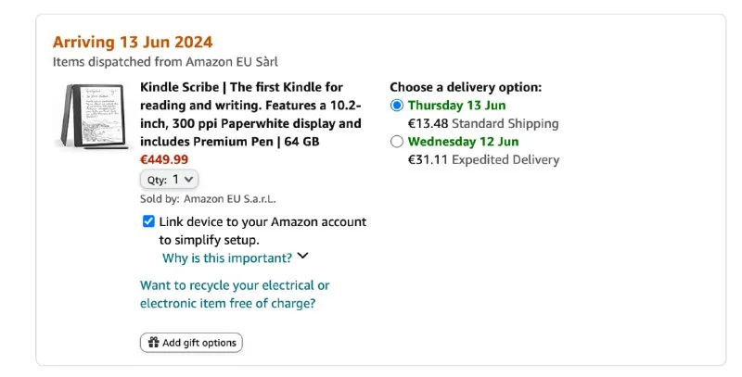The width and height of the screenshot is (742, 377).
Task: Toggle the Link device to account checkbox
Action: [x=148, y=221]
